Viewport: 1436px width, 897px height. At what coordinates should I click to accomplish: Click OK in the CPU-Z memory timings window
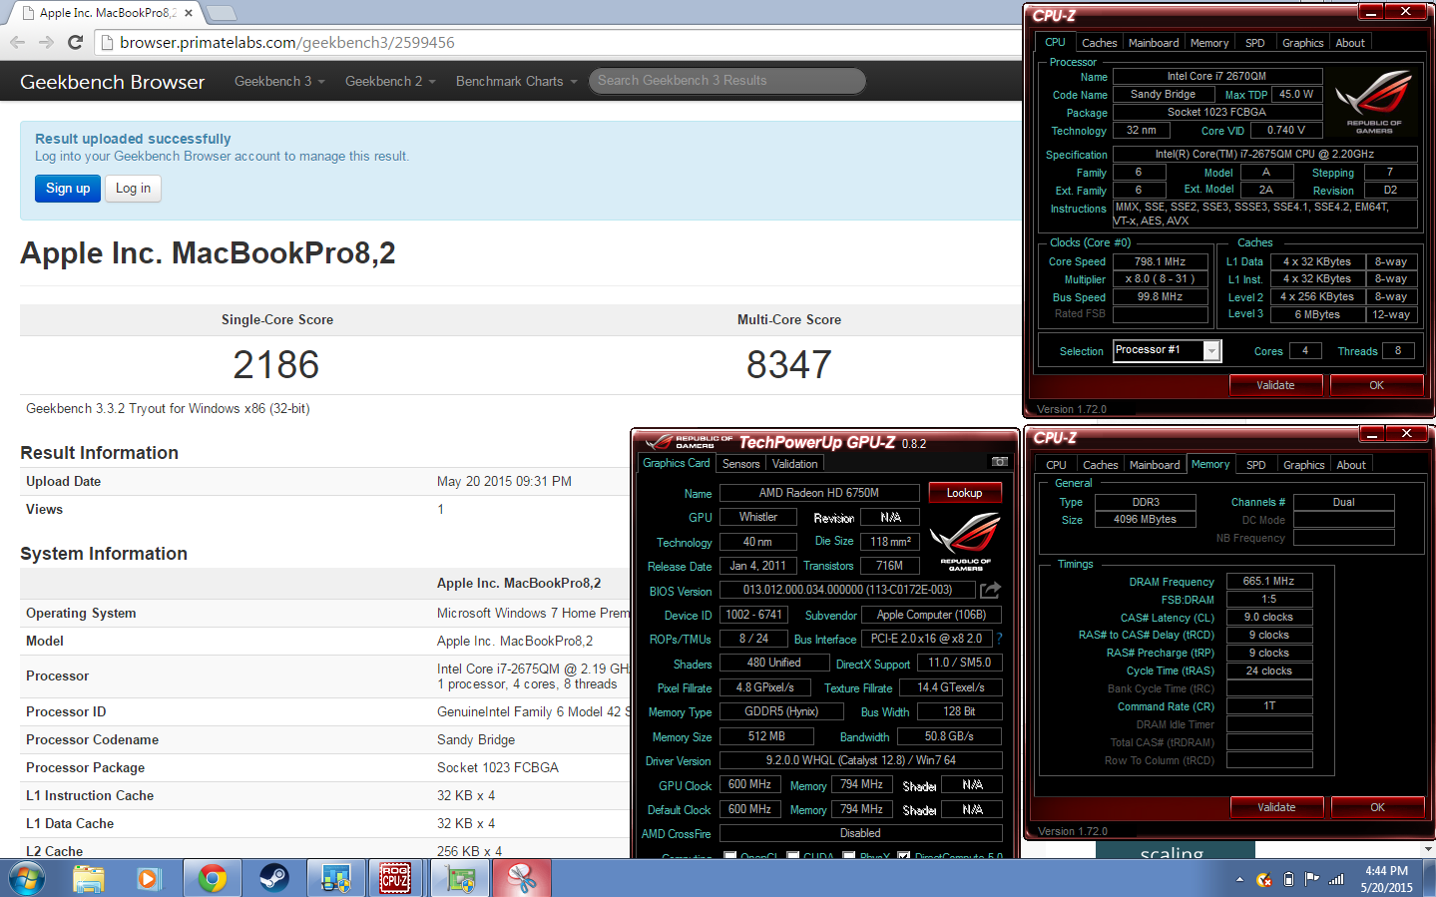(x=1377, y=807)
